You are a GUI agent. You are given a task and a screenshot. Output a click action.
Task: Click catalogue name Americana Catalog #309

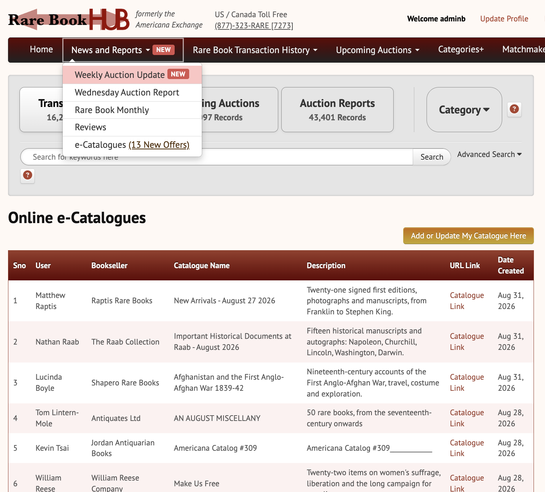(215, 448)
